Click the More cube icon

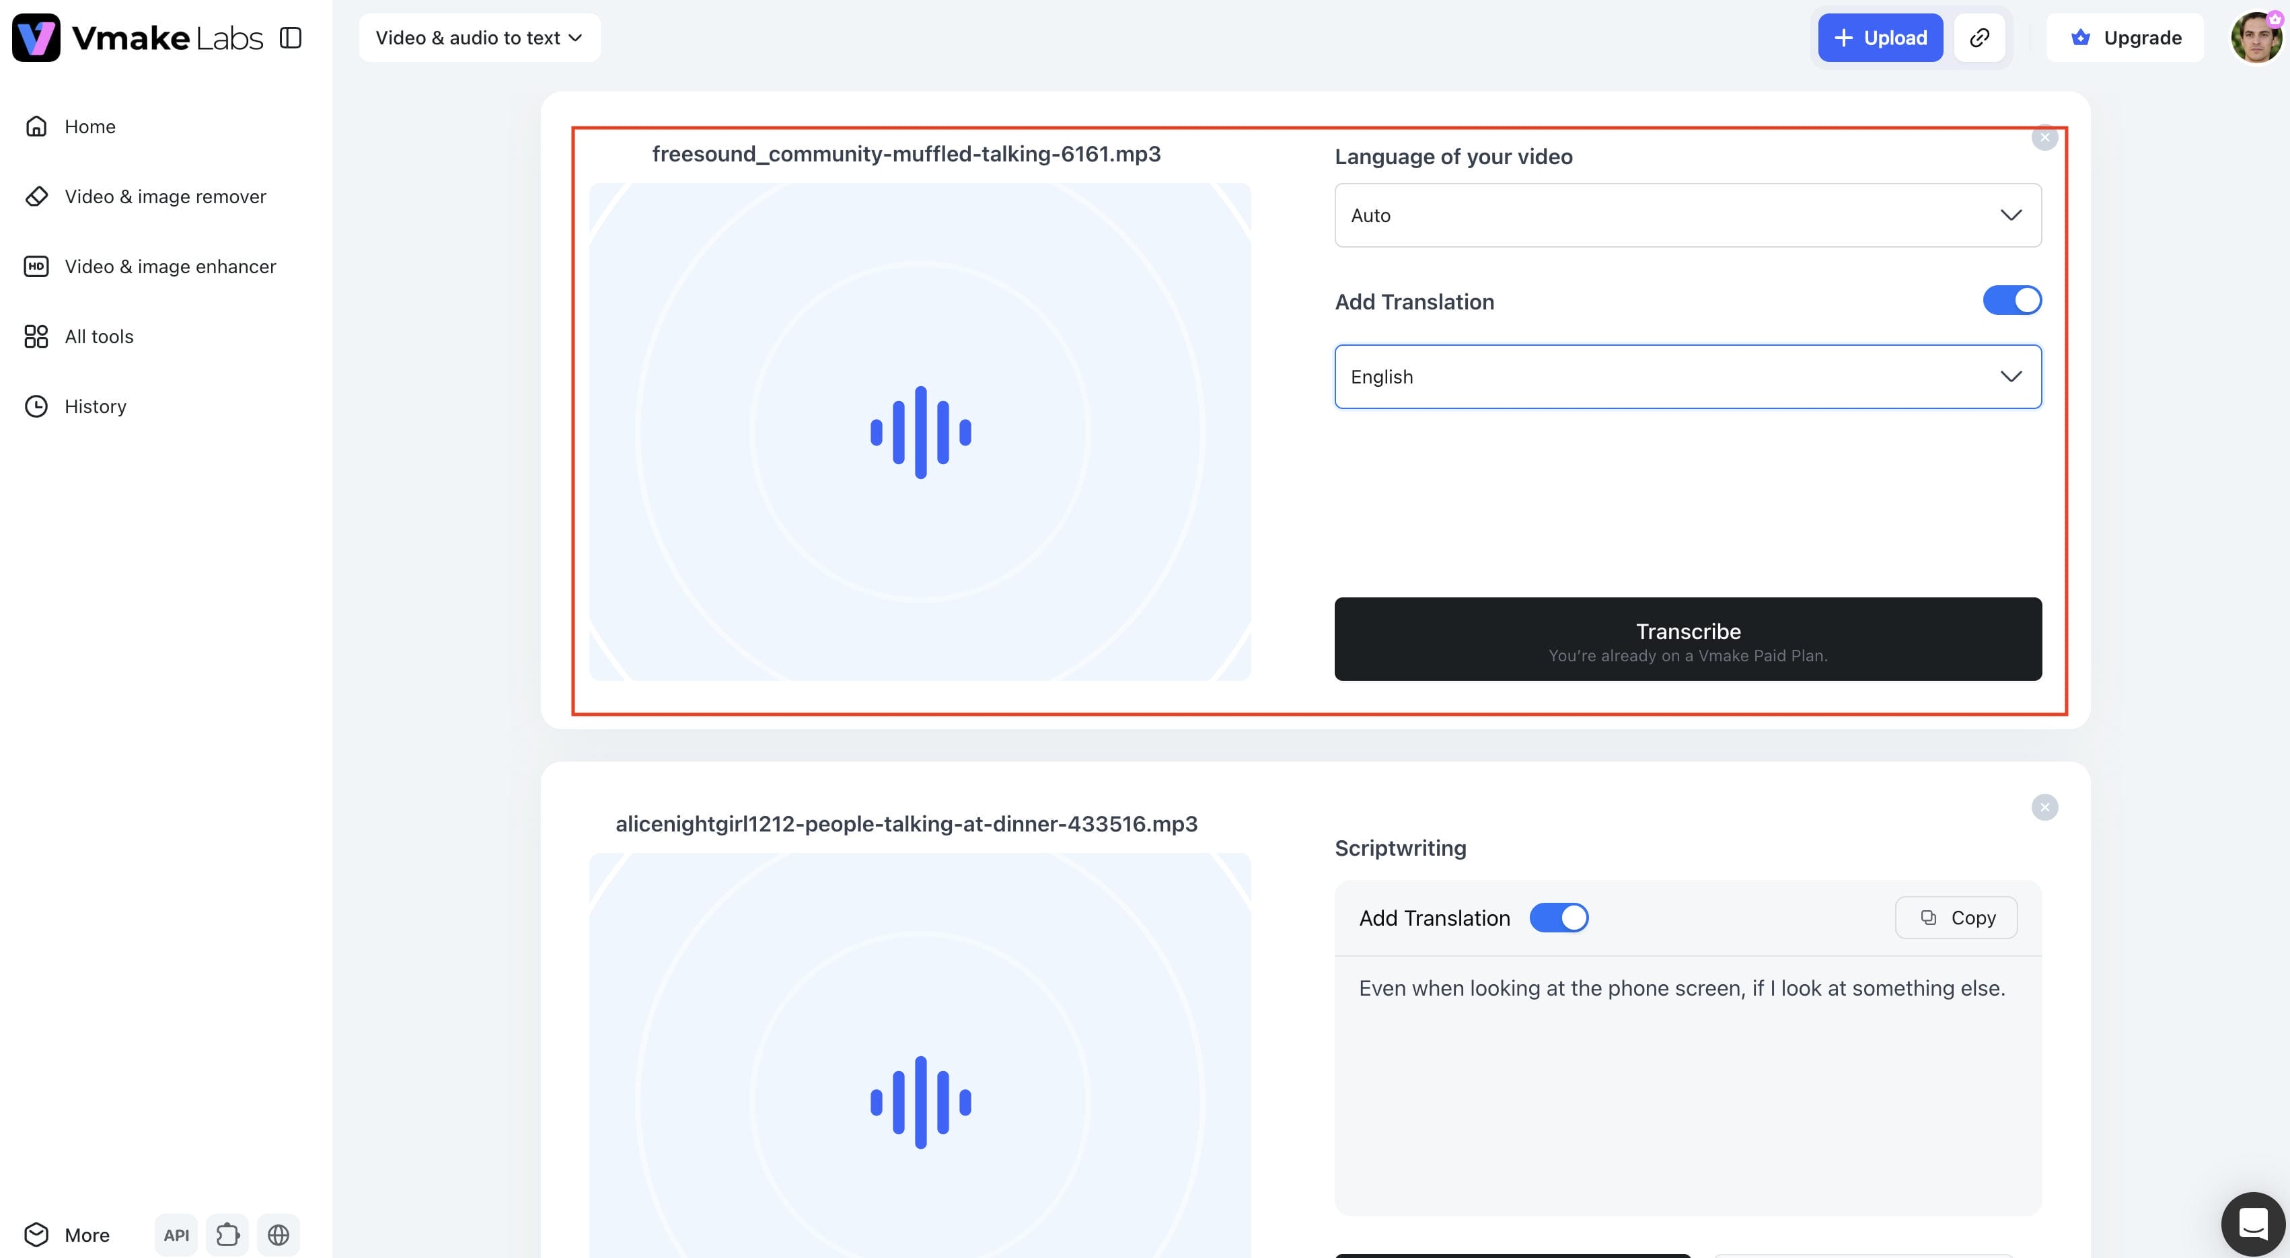(x=36, y=1235)
